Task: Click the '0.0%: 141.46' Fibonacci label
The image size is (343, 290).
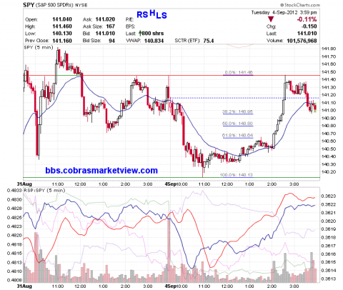Action: point(239,72)
